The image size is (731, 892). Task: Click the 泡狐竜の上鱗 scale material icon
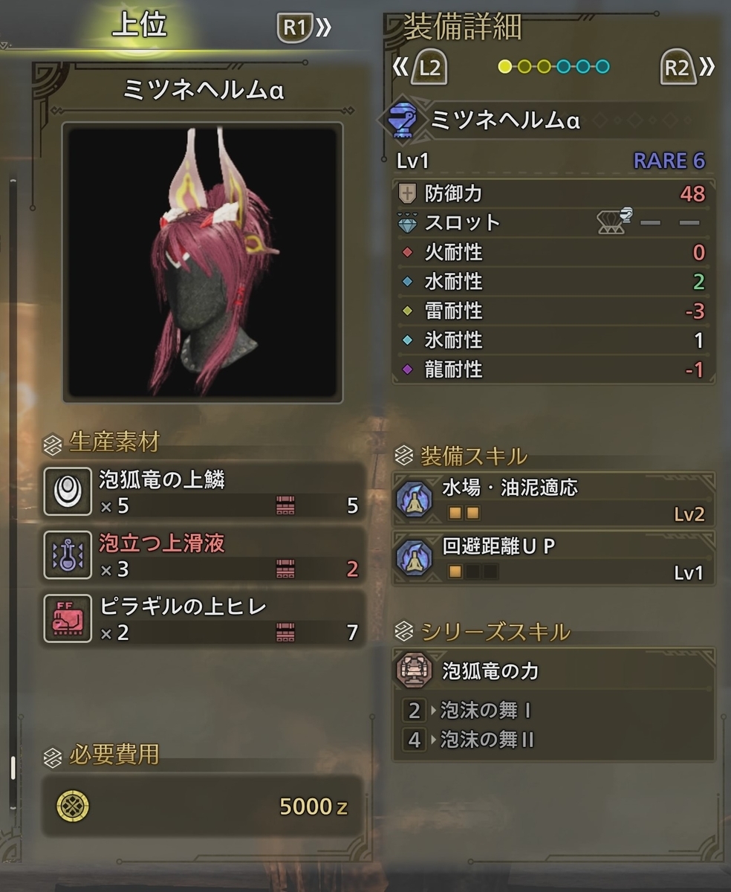tap(68, 491)
